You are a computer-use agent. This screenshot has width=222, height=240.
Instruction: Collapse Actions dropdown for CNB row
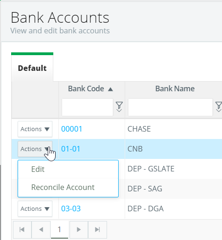tap(35, 149)
